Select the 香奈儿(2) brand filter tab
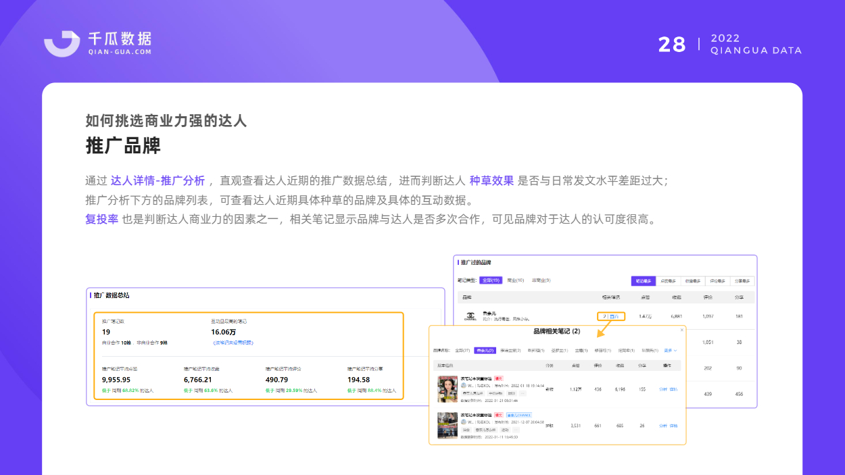The image size is (845, 475). [x=485, y=351]
